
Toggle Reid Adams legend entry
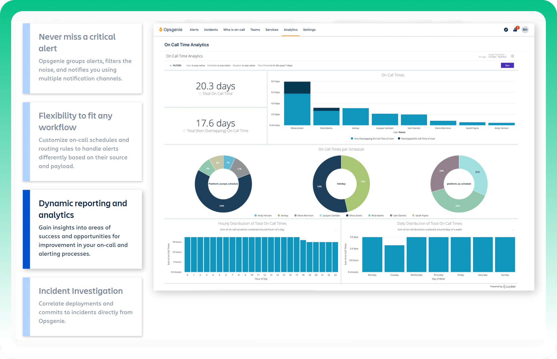(x=376, y=215)
